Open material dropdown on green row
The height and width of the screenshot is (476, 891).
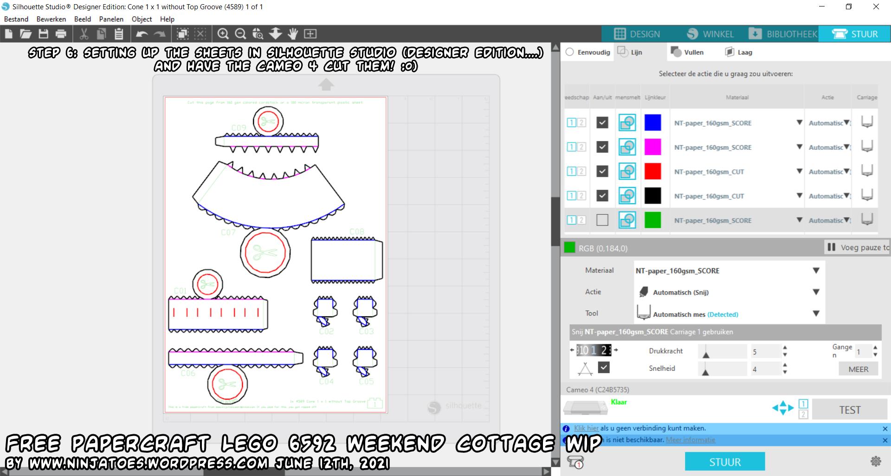click(799, 220)
